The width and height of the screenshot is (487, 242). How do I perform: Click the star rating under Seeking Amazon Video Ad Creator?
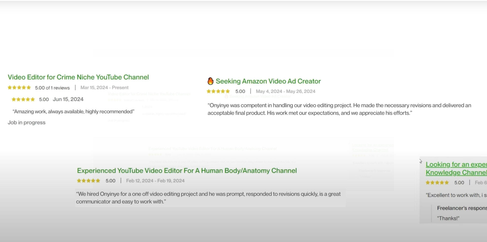(218, 91)
